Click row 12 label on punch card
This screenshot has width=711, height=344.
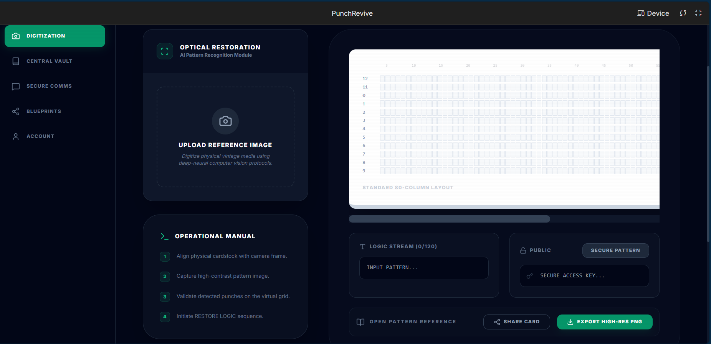(365, 79)
